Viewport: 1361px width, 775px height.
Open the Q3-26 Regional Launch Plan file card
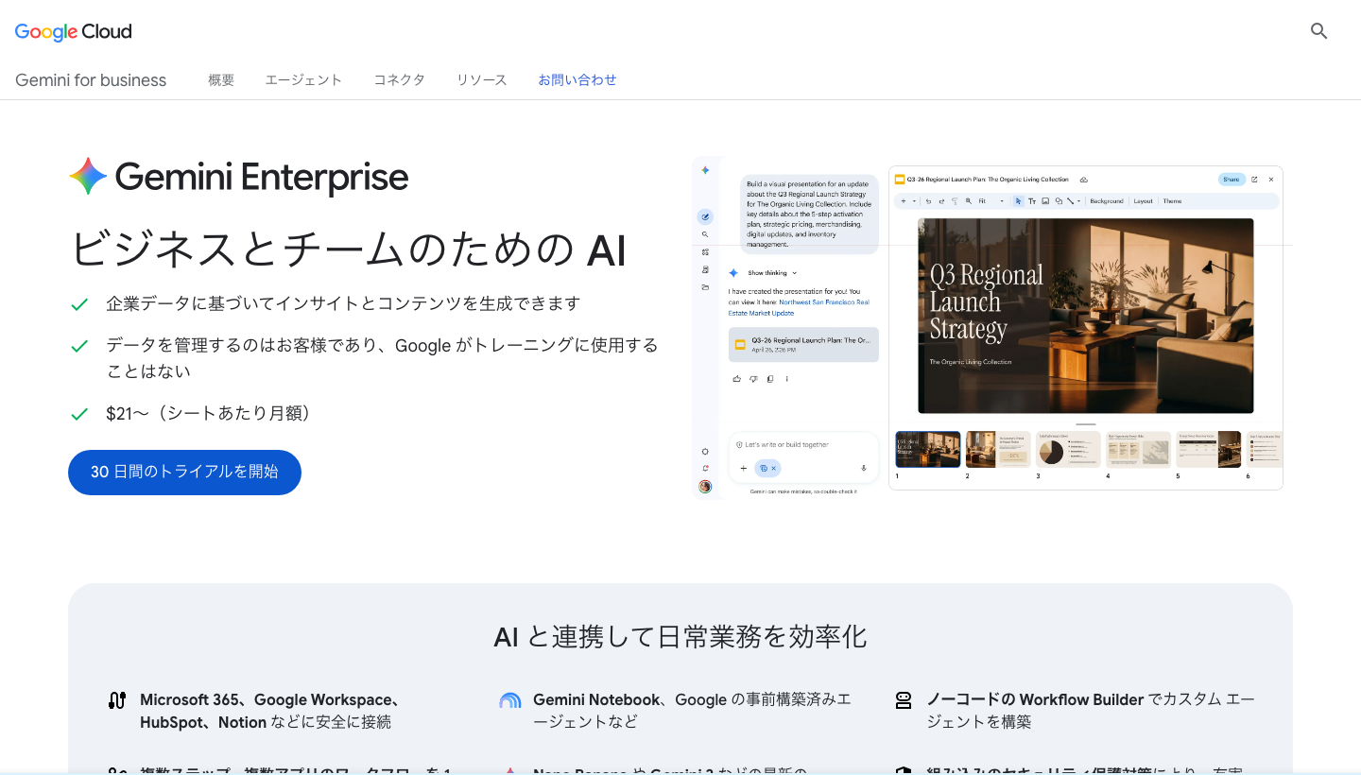[803, 344]
